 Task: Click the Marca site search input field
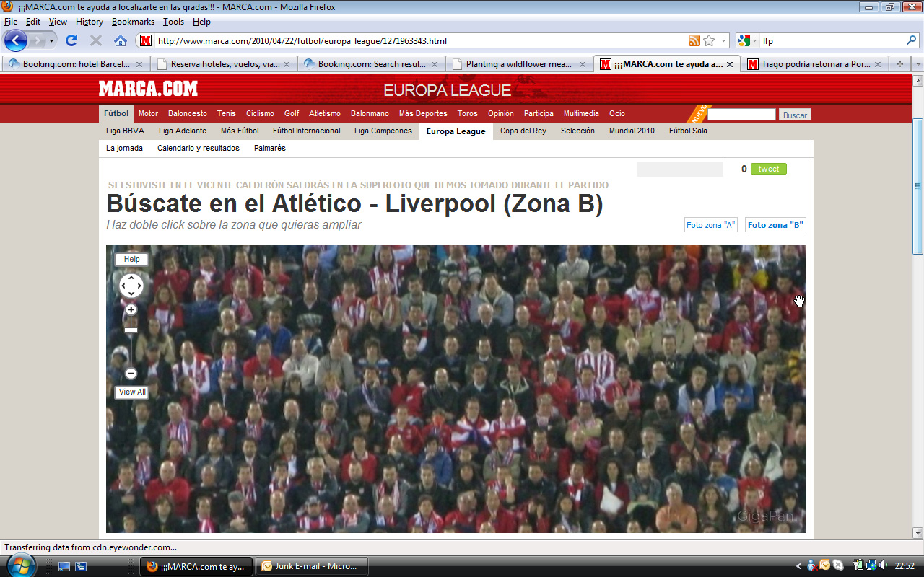(741, 115)
